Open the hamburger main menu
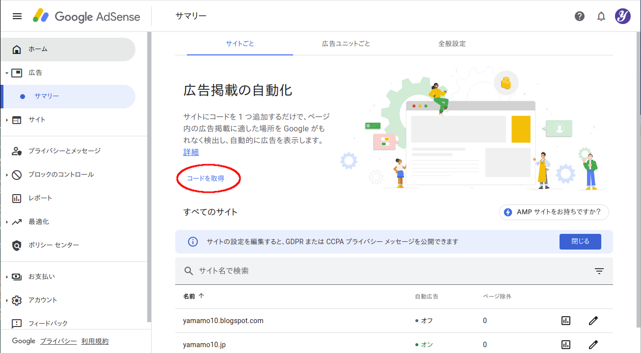This screenshot has height=353, width=641. click(17, 16)
